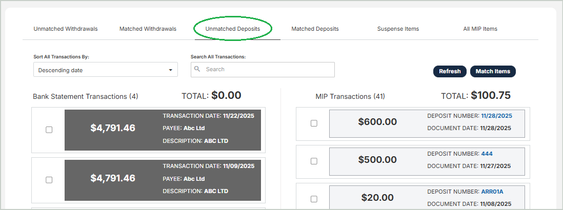Open deposit number 444 link
Screen dimensions: 563x210
point(487,154)
